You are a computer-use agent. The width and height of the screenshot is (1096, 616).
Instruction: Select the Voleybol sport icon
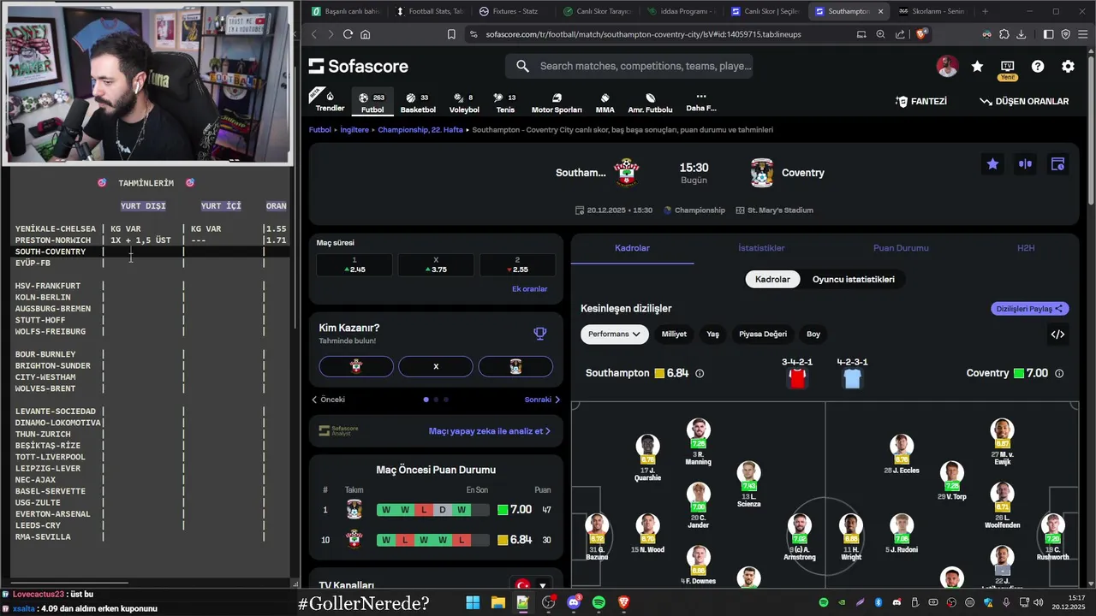[464, 103]
